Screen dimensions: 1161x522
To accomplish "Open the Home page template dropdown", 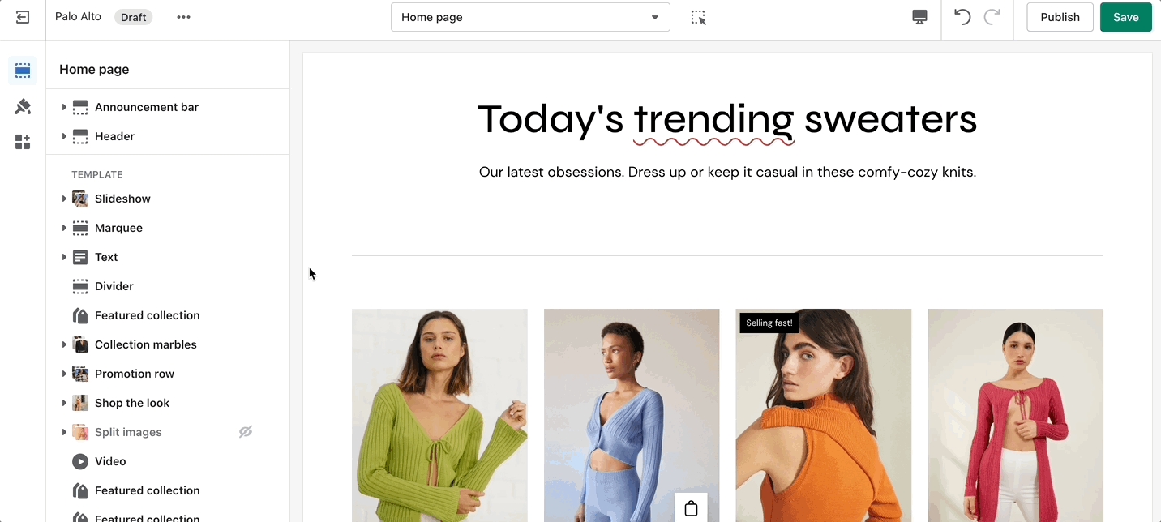I will (530, 17).
